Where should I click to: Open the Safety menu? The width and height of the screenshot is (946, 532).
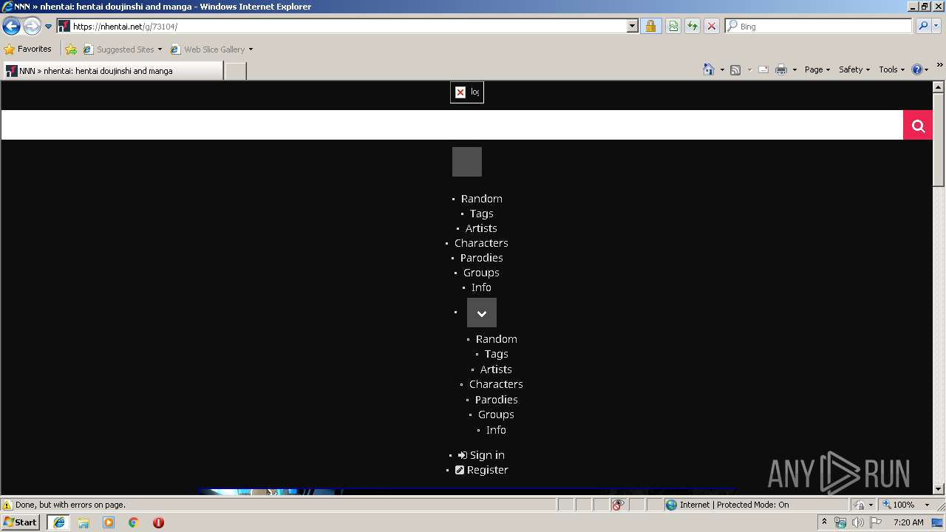854,69
